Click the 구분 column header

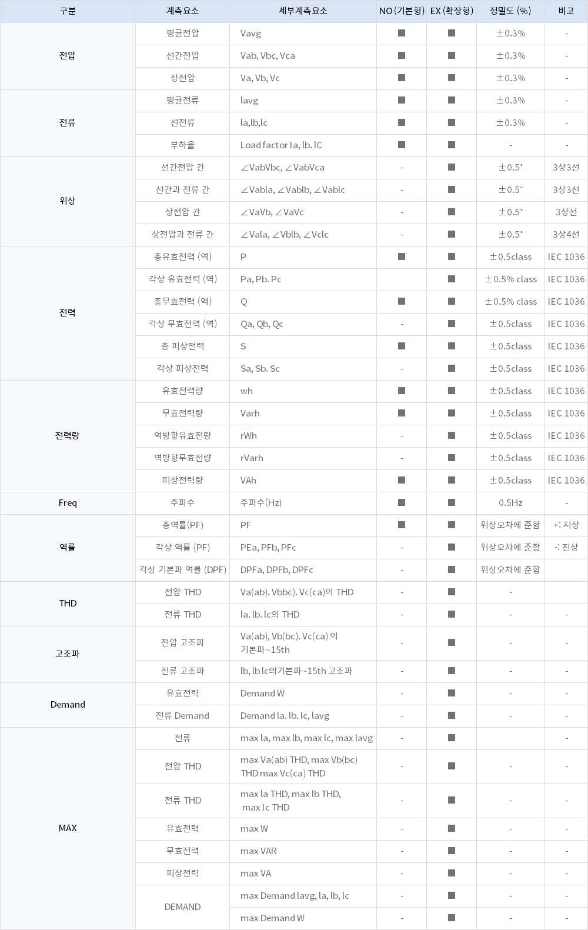point(68,11)
